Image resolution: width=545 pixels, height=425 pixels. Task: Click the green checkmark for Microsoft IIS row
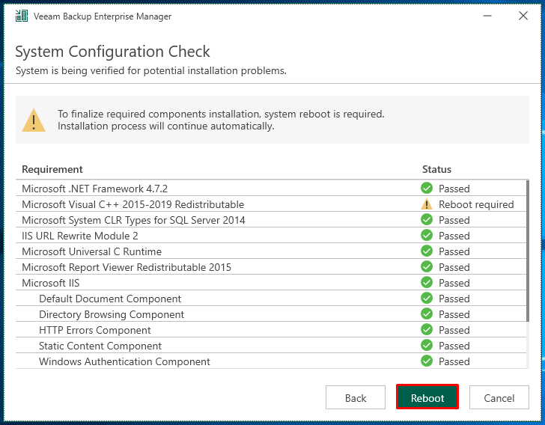click(427, 283)
